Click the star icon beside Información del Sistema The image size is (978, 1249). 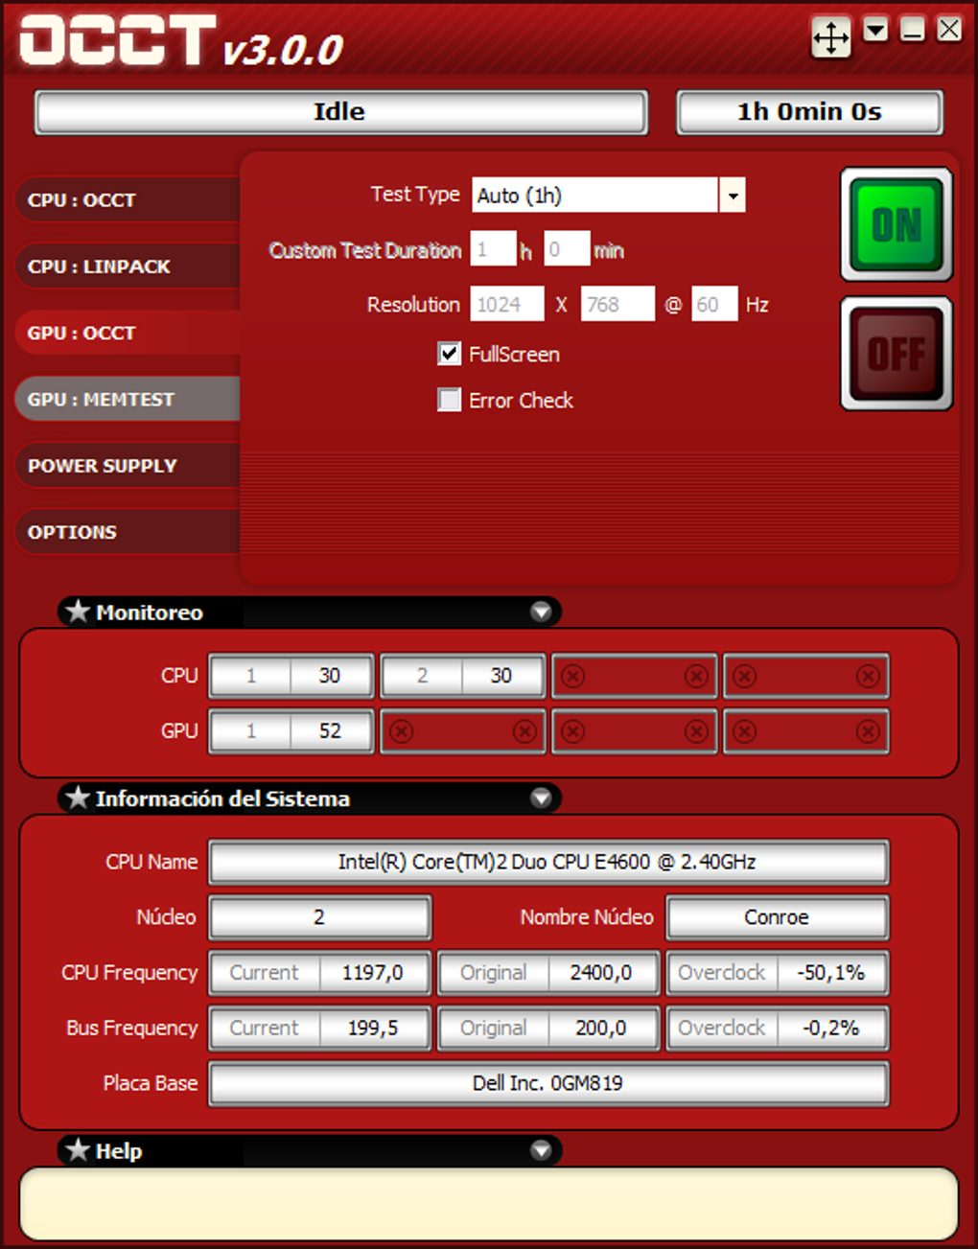(x=78, y=797)
